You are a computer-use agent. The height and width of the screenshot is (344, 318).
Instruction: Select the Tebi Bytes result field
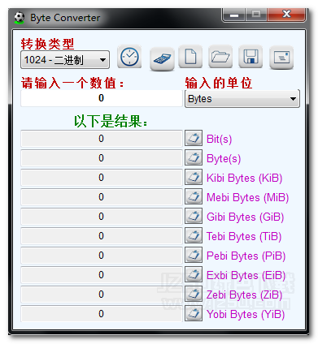102,236
